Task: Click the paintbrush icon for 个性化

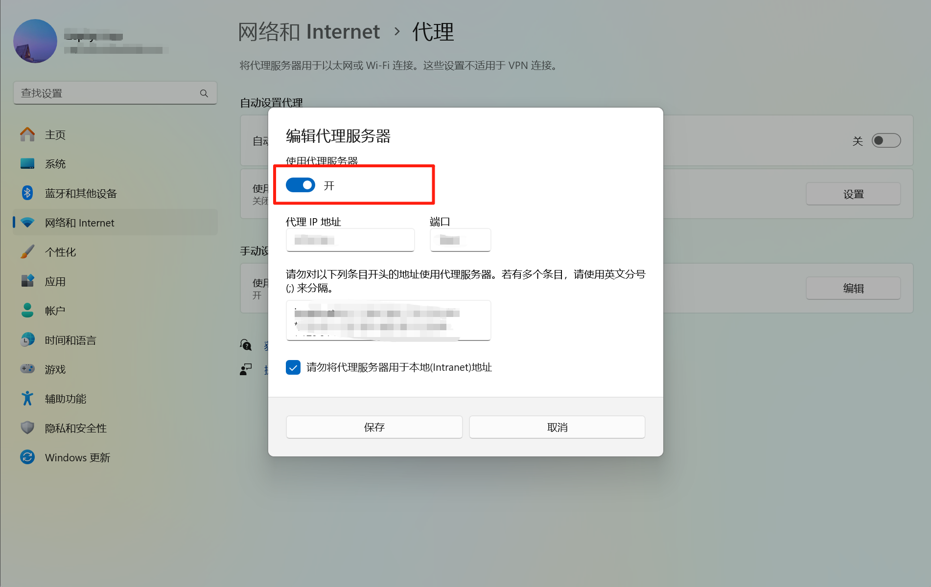Action: (x=27, y=252)
